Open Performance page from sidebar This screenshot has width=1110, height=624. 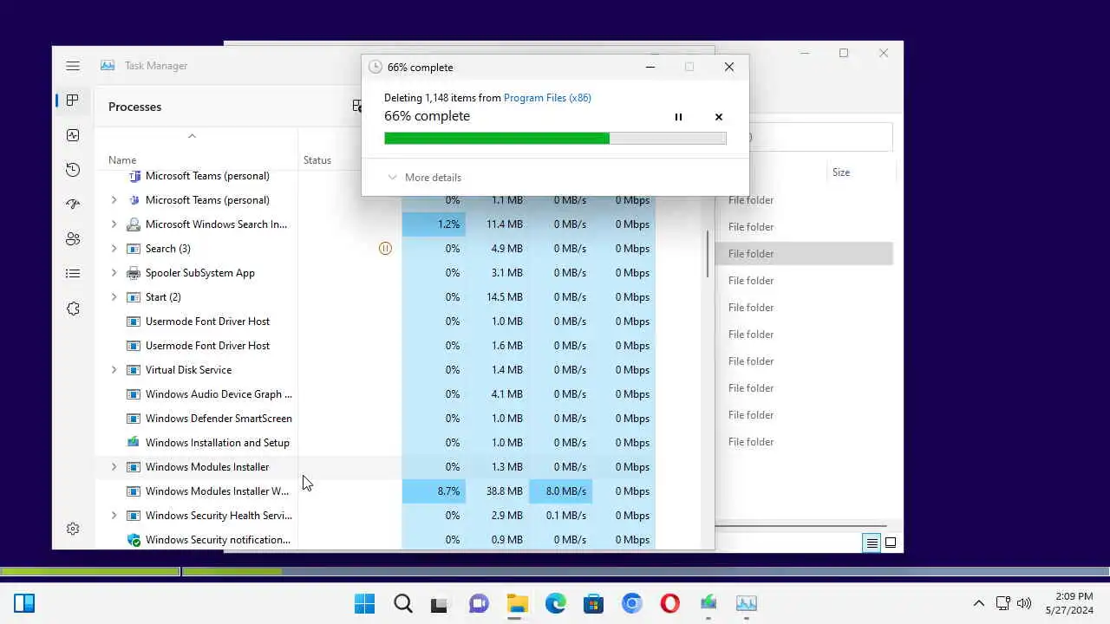(73, 135)
